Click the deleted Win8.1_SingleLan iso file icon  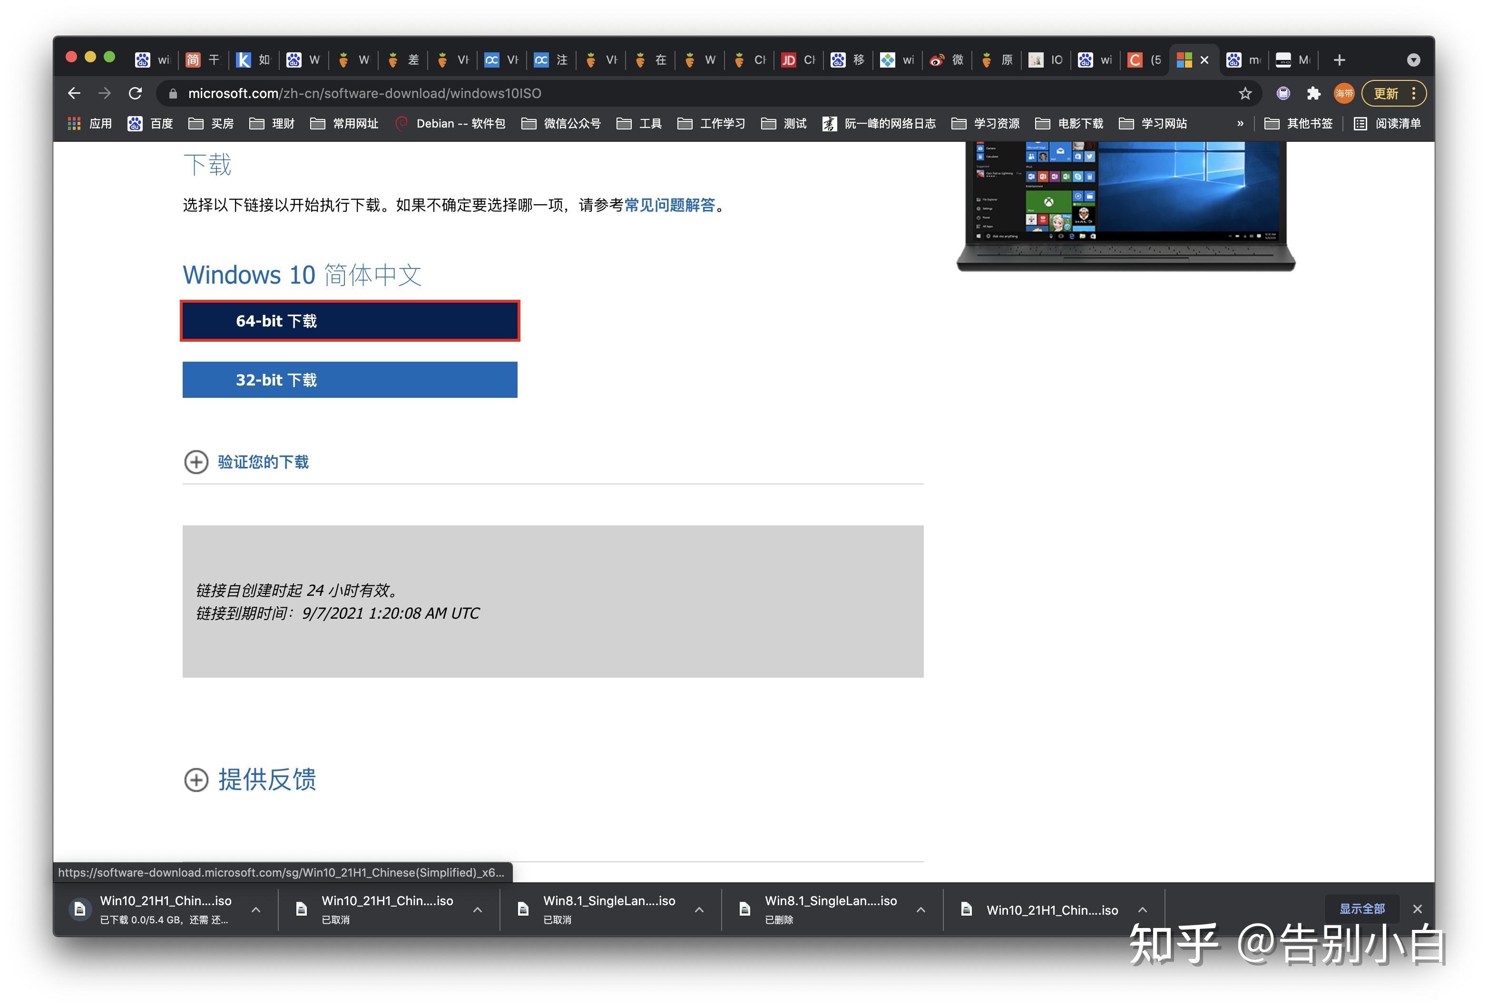tap(744, 909)
